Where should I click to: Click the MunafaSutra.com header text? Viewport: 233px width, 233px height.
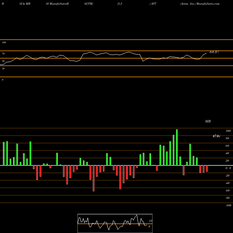208,4
